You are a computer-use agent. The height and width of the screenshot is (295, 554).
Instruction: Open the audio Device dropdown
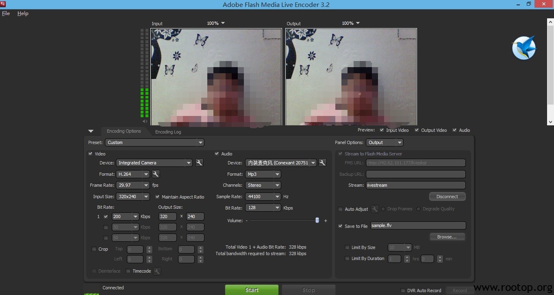(x=281, y=163)
